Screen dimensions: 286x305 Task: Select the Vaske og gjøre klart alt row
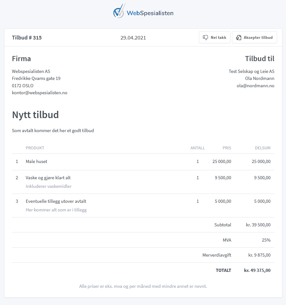point(48,178)
